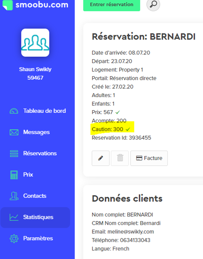203x259 pixels.
Task: Click the email meline@swikly.com
Action: click(x=131, y=232)
